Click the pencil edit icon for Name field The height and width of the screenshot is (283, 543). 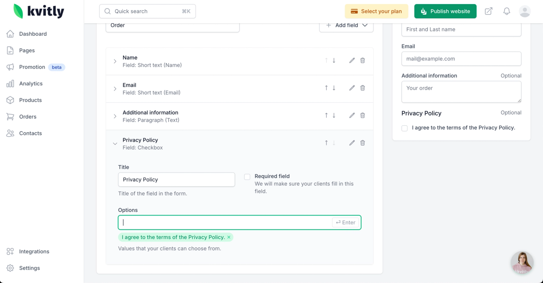pyautogui.click(x=352, y=61)
